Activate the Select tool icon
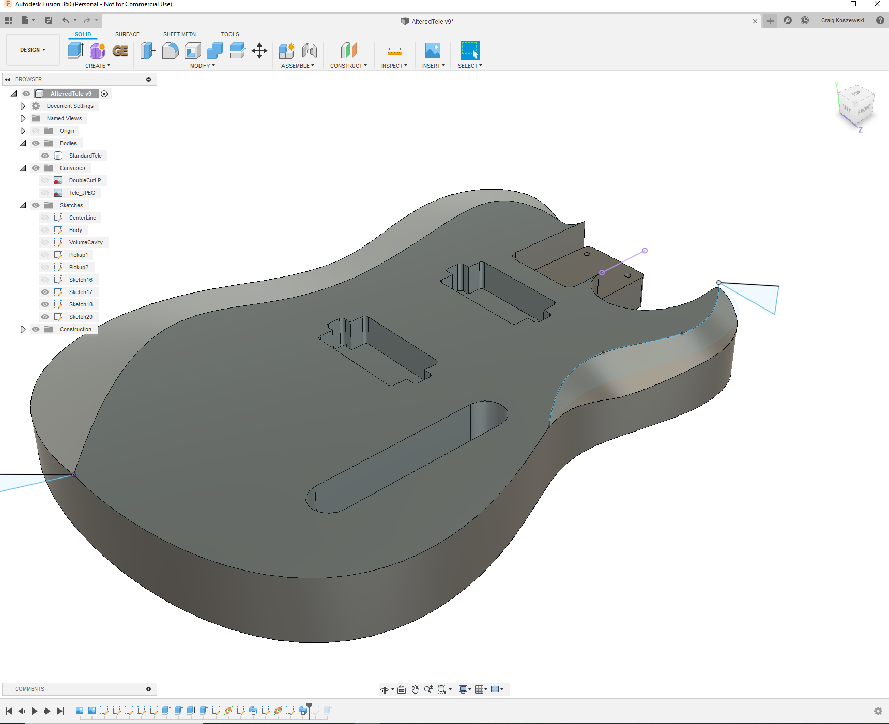889x724 pixels. click(x=470, y=51)
